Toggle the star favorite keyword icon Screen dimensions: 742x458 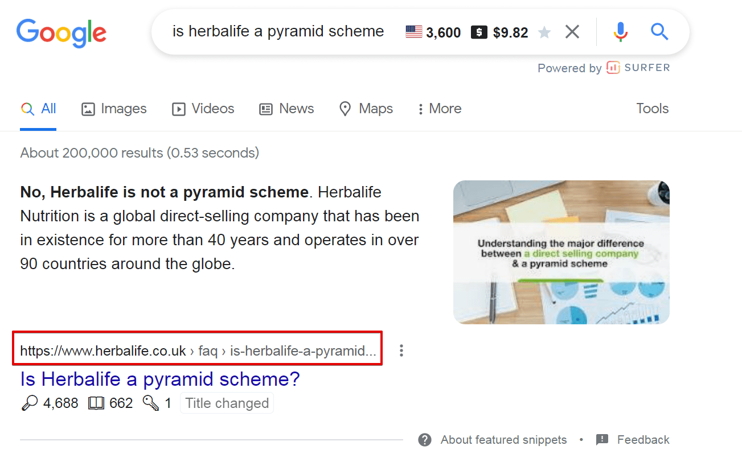[544, 32]
